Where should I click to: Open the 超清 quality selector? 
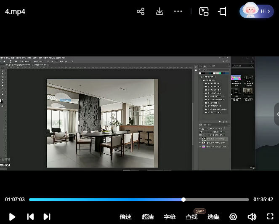[148, 217]
